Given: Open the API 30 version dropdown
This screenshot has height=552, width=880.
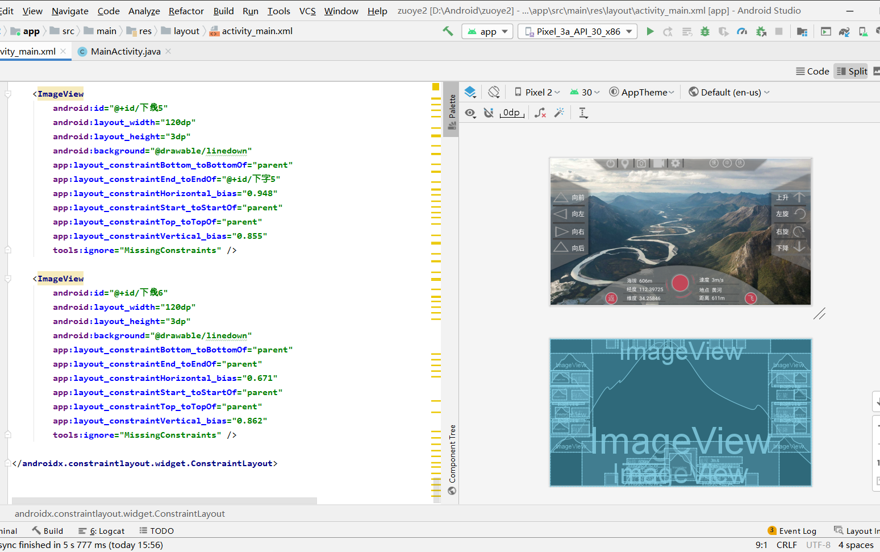Looking at the screenshot, I should coord(584,92).
